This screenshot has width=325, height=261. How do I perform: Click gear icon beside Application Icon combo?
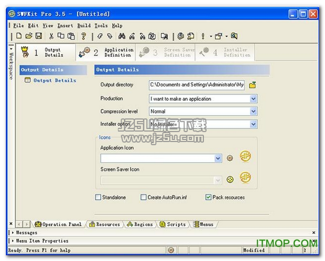[230, 158]
